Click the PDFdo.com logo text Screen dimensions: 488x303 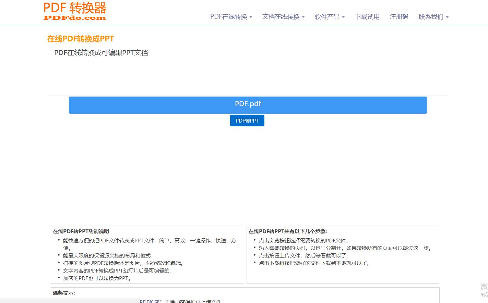coord(74,17)
